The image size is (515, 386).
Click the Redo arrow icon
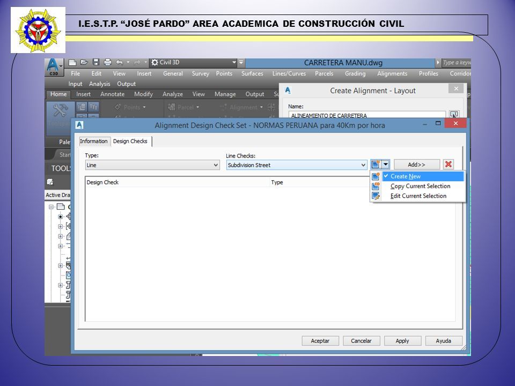coord(137,62)
